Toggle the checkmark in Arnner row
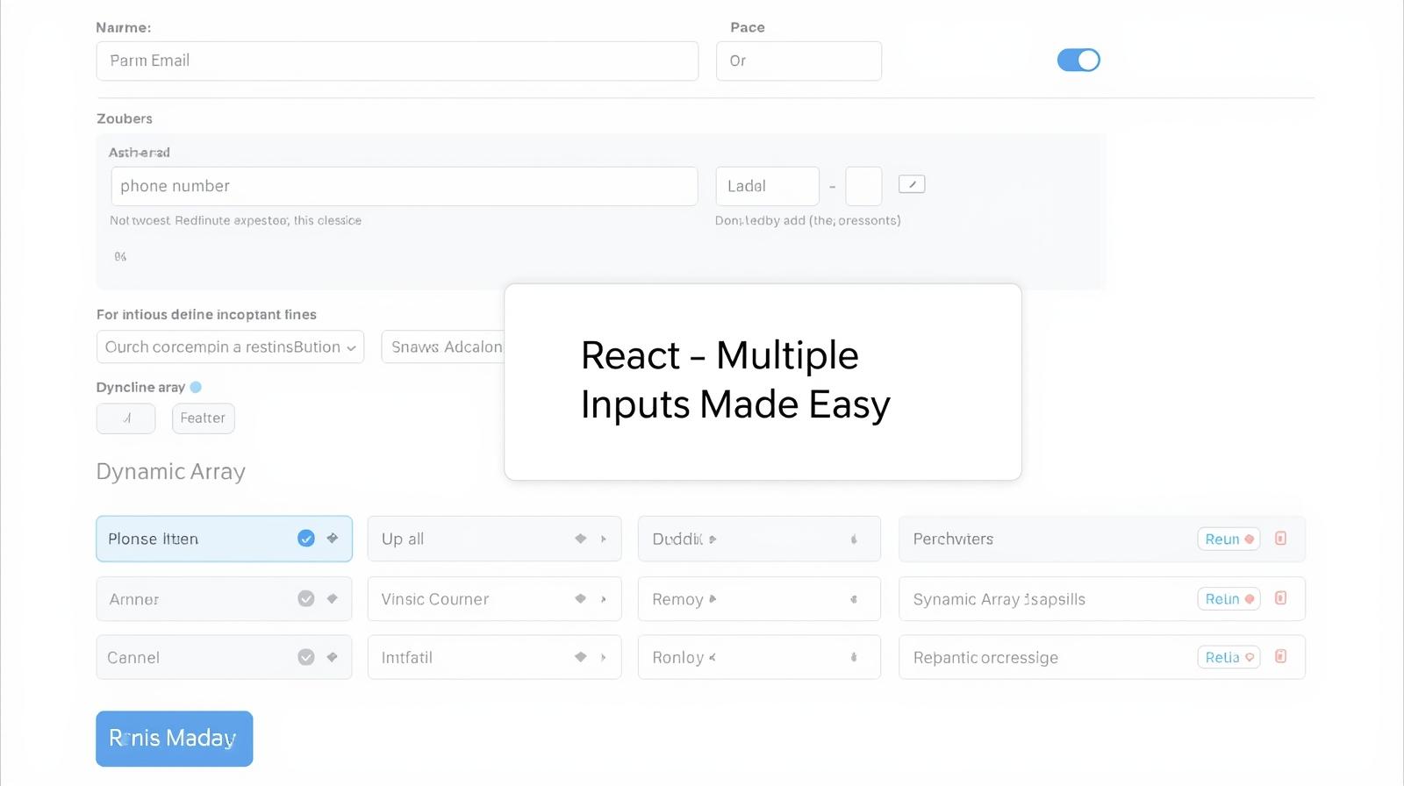 (306, 599)
